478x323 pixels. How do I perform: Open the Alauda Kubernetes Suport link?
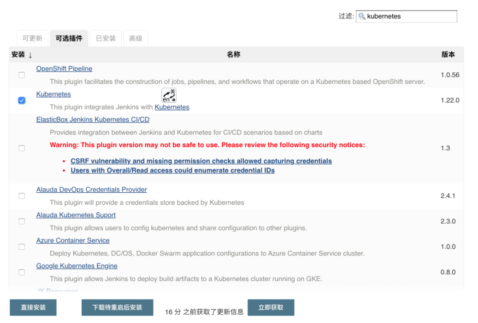coord(76,215)
